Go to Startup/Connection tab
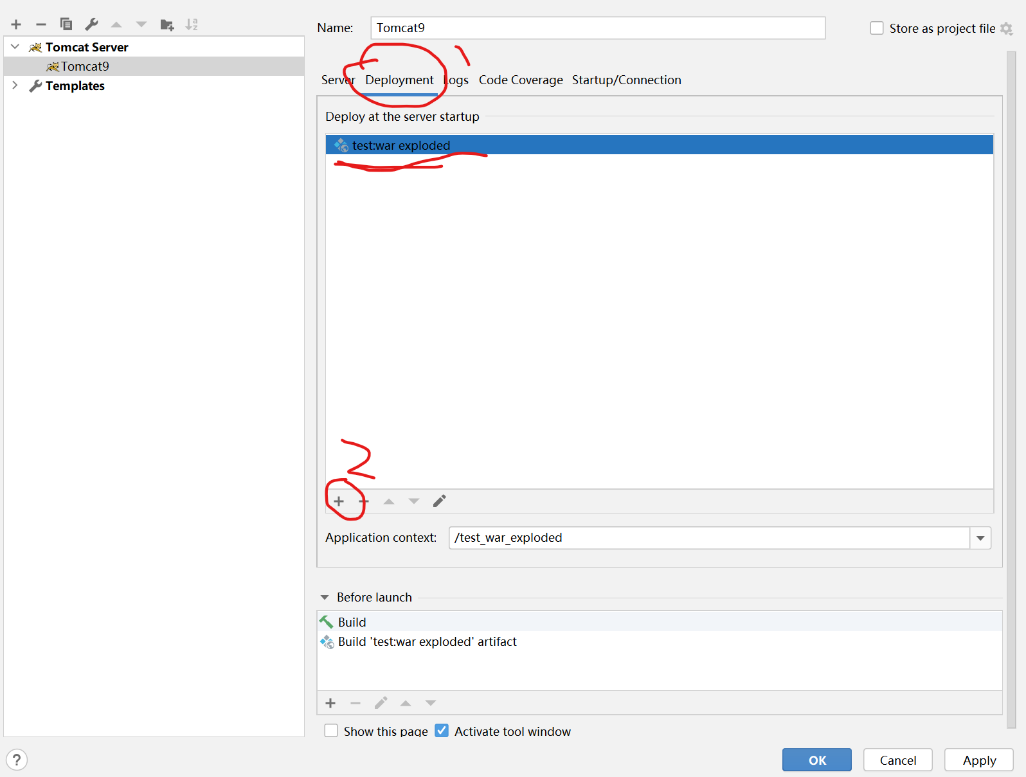The height and width of the screenshot is (777, 1026). [627, 80]
